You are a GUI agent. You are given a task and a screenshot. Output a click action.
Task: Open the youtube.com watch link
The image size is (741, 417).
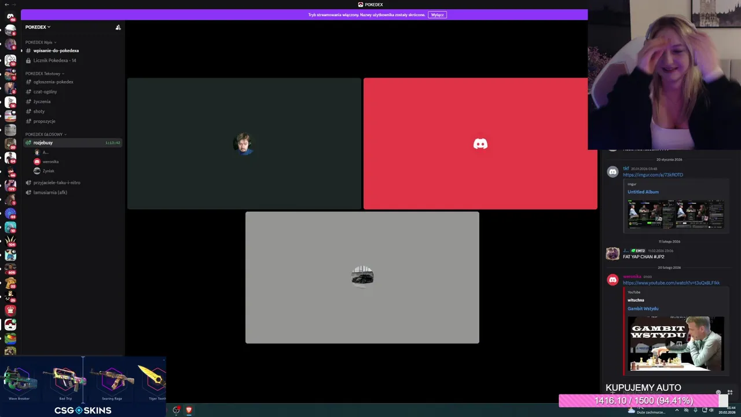[672, 283]
